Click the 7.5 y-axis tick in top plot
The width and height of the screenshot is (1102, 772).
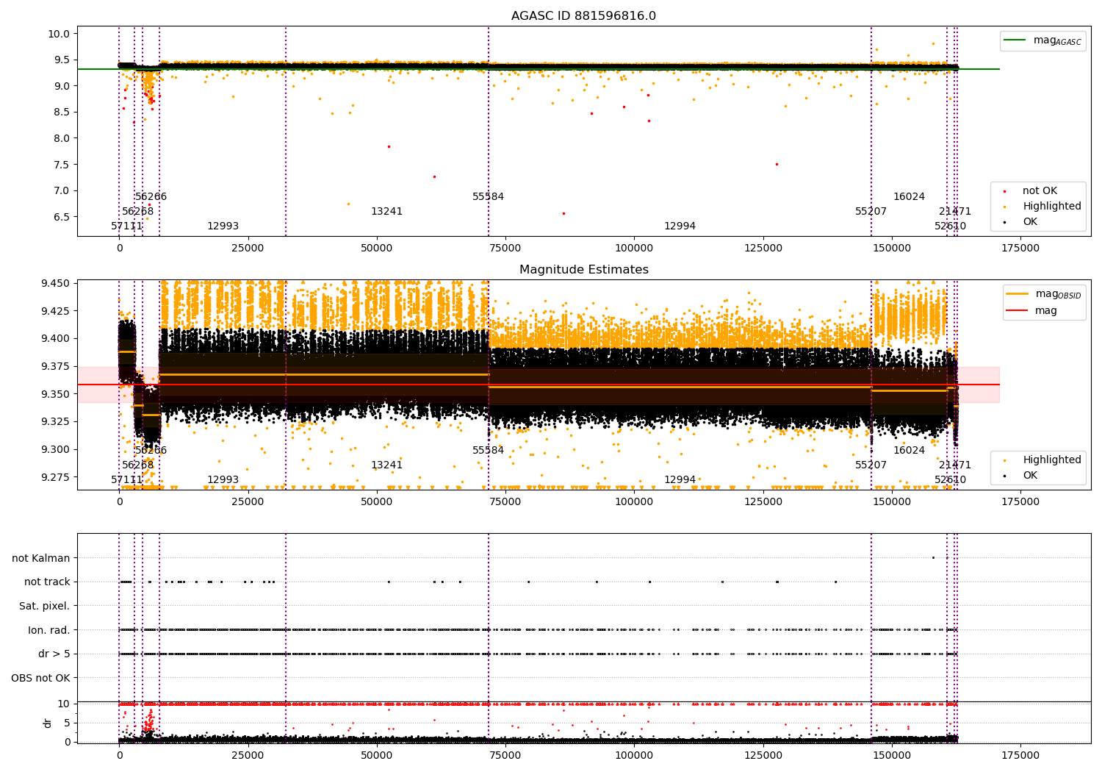pos(61,165)
